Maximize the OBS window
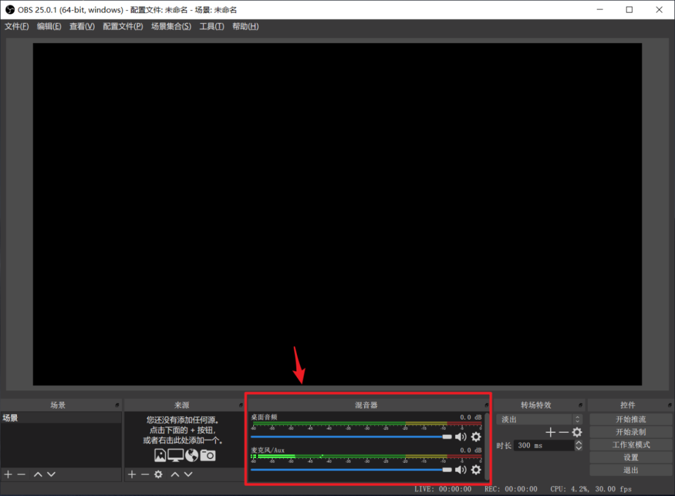Image resolution: width=675 pixels, height=496 pixels. (629, 9)
